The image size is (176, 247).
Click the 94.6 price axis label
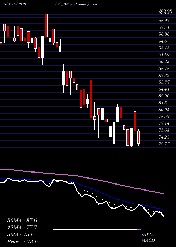(163, 41)
